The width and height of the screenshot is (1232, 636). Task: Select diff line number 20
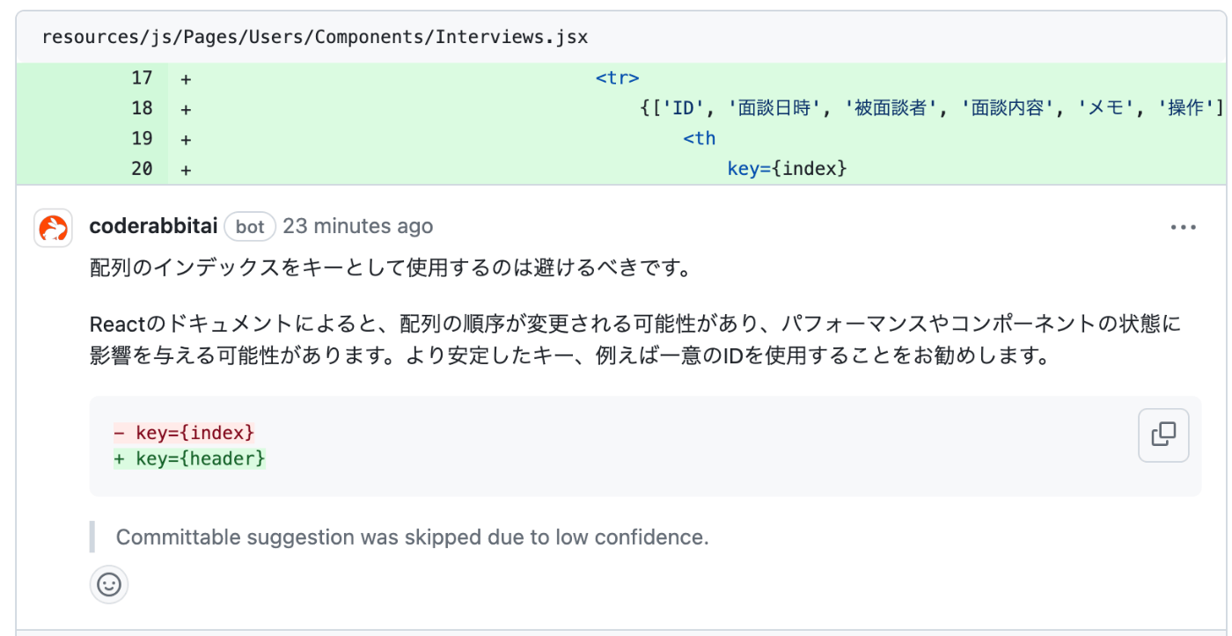(142, 169)
